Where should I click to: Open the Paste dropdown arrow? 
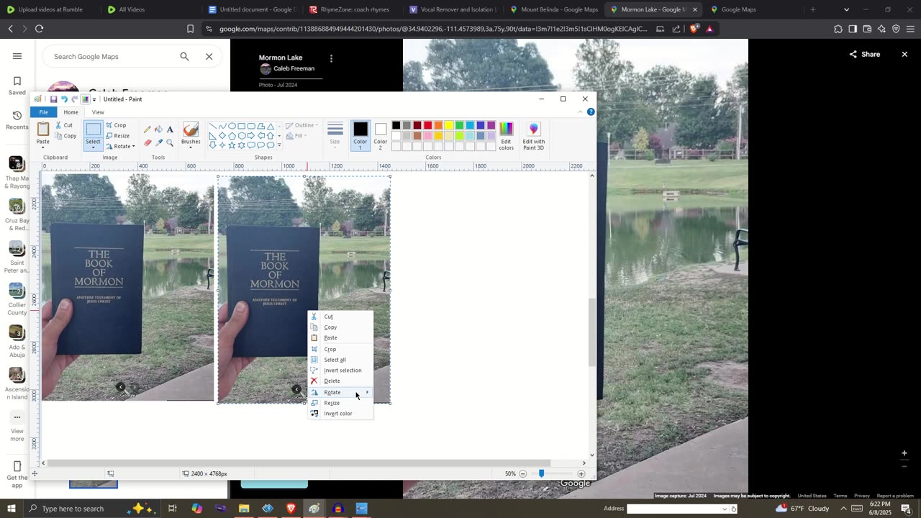coord(43,146)
